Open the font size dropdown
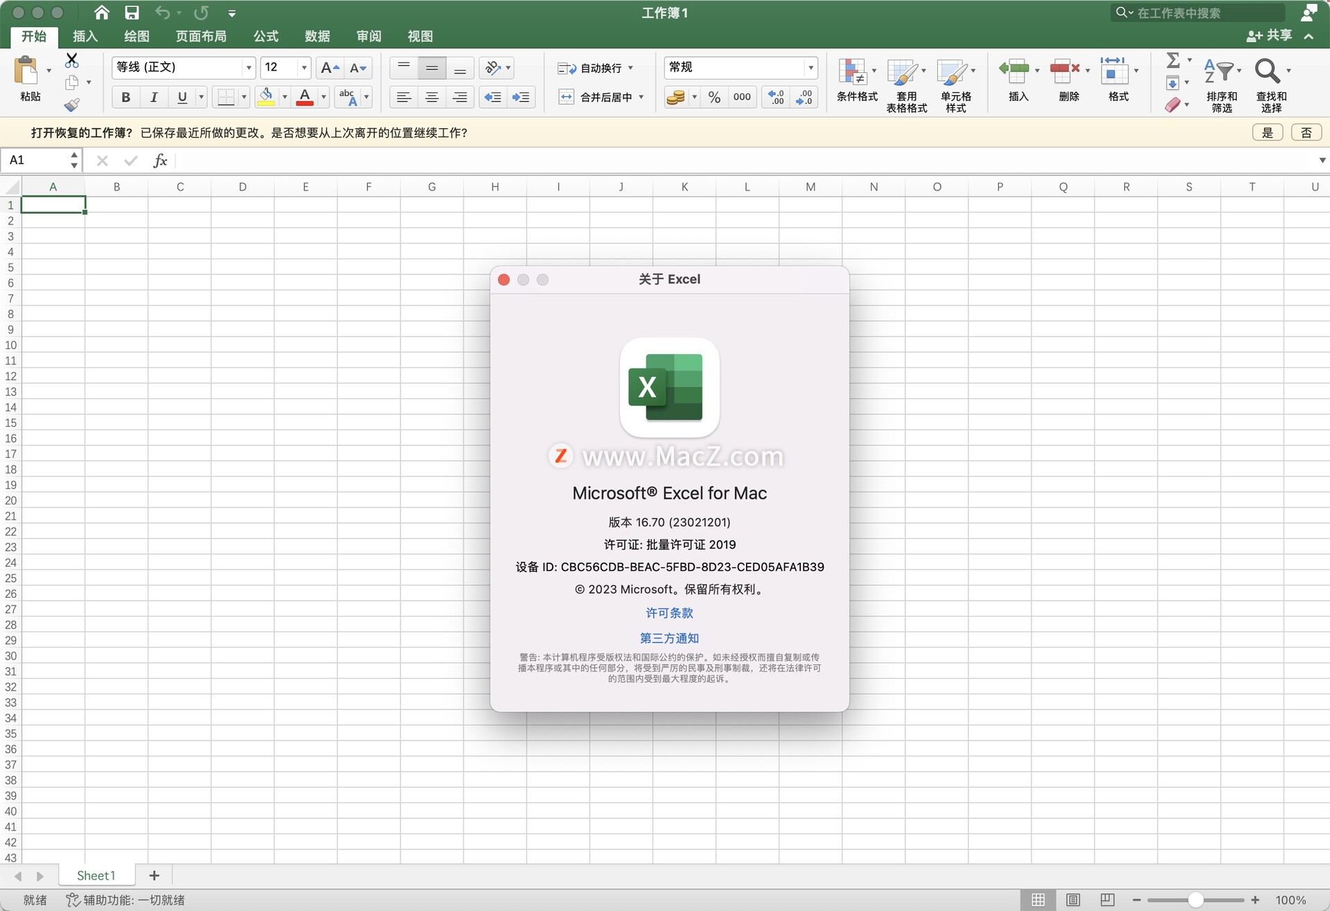Screen dimensions: 1330x911 pyautogui.click(x=304, y=67)
